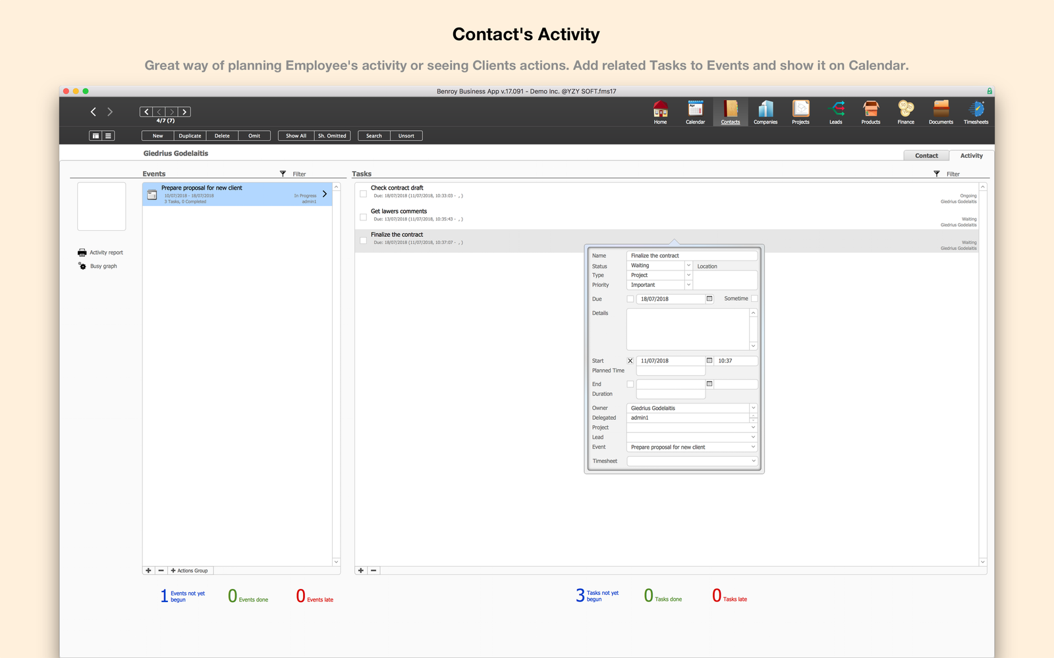The image size is (1054, 658).
Task: Click into the Details text field
Action: (687, 329)
